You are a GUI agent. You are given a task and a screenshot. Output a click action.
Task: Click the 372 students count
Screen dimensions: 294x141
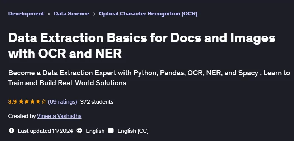point(97,102)
